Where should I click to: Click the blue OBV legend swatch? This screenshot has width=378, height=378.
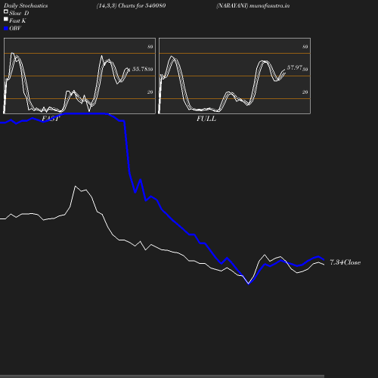(x=6, y=29)
